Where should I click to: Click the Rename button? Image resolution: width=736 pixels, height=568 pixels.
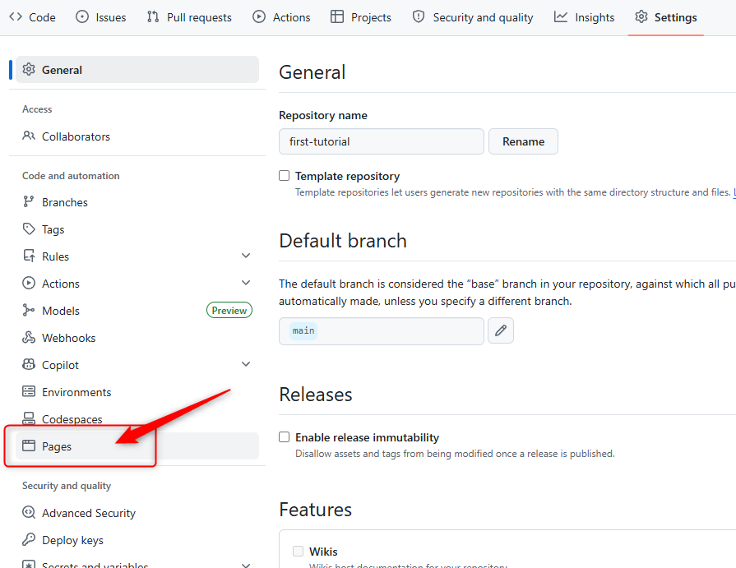[x=523, y=141]
